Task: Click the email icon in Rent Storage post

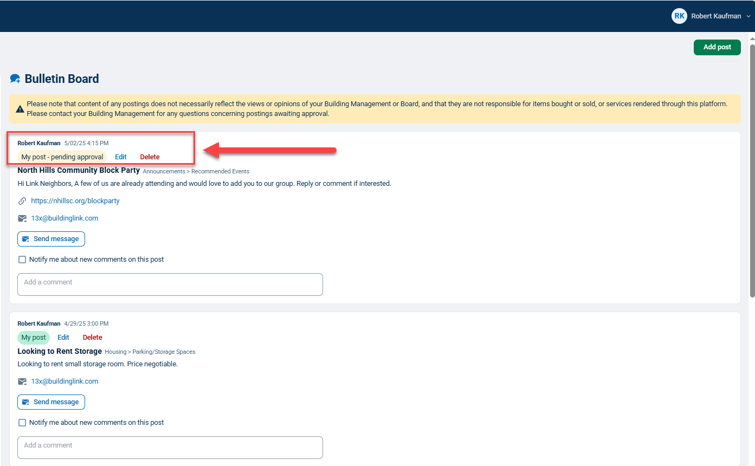Action: point(22,381)
